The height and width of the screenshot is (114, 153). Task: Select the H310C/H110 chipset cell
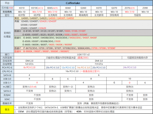click(37, 8)
